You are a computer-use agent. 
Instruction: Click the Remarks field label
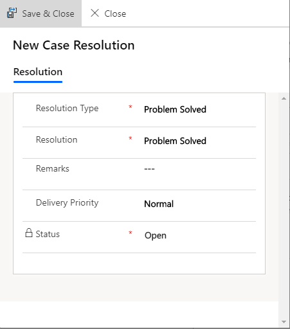click(53, 168)
